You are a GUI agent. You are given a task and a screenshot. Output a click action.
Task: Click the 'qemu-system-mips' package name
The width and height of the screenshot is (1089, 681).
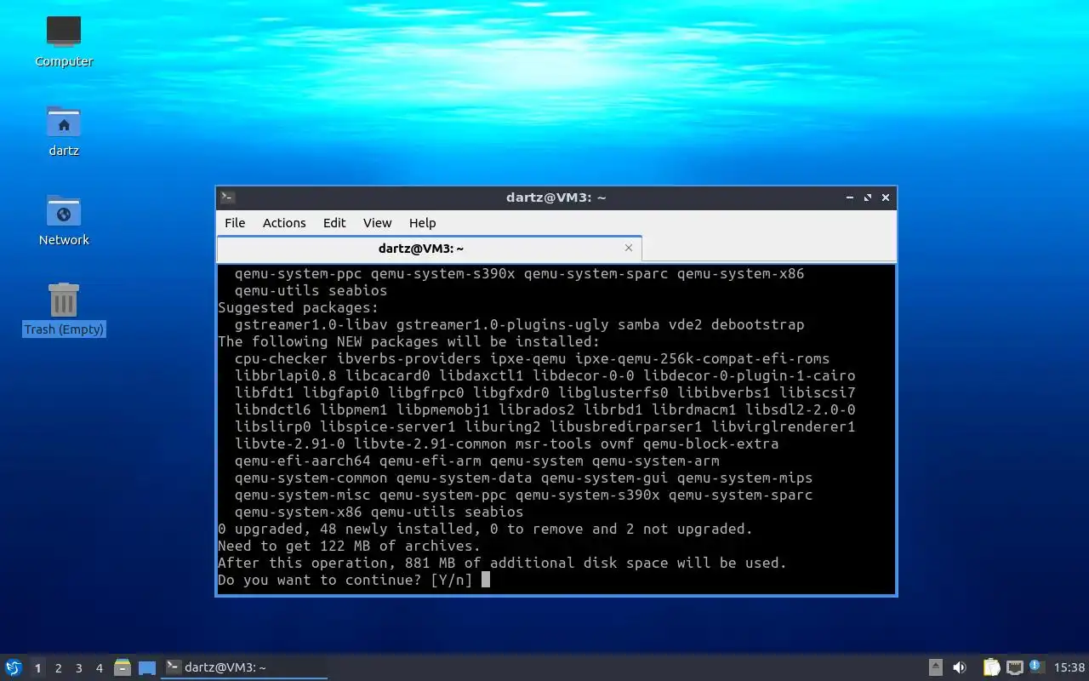745,478
